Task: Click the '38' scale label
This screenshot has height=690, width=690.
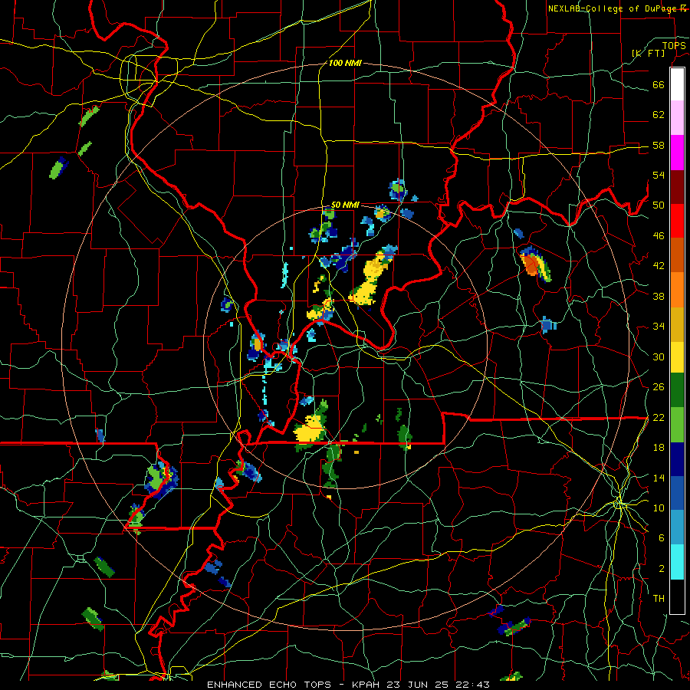Action: coord(659,296)
